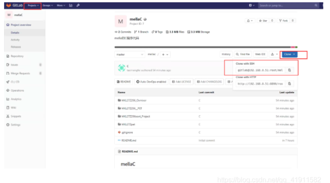
Task: Click the commit author avatar
Action: point(122,68)
